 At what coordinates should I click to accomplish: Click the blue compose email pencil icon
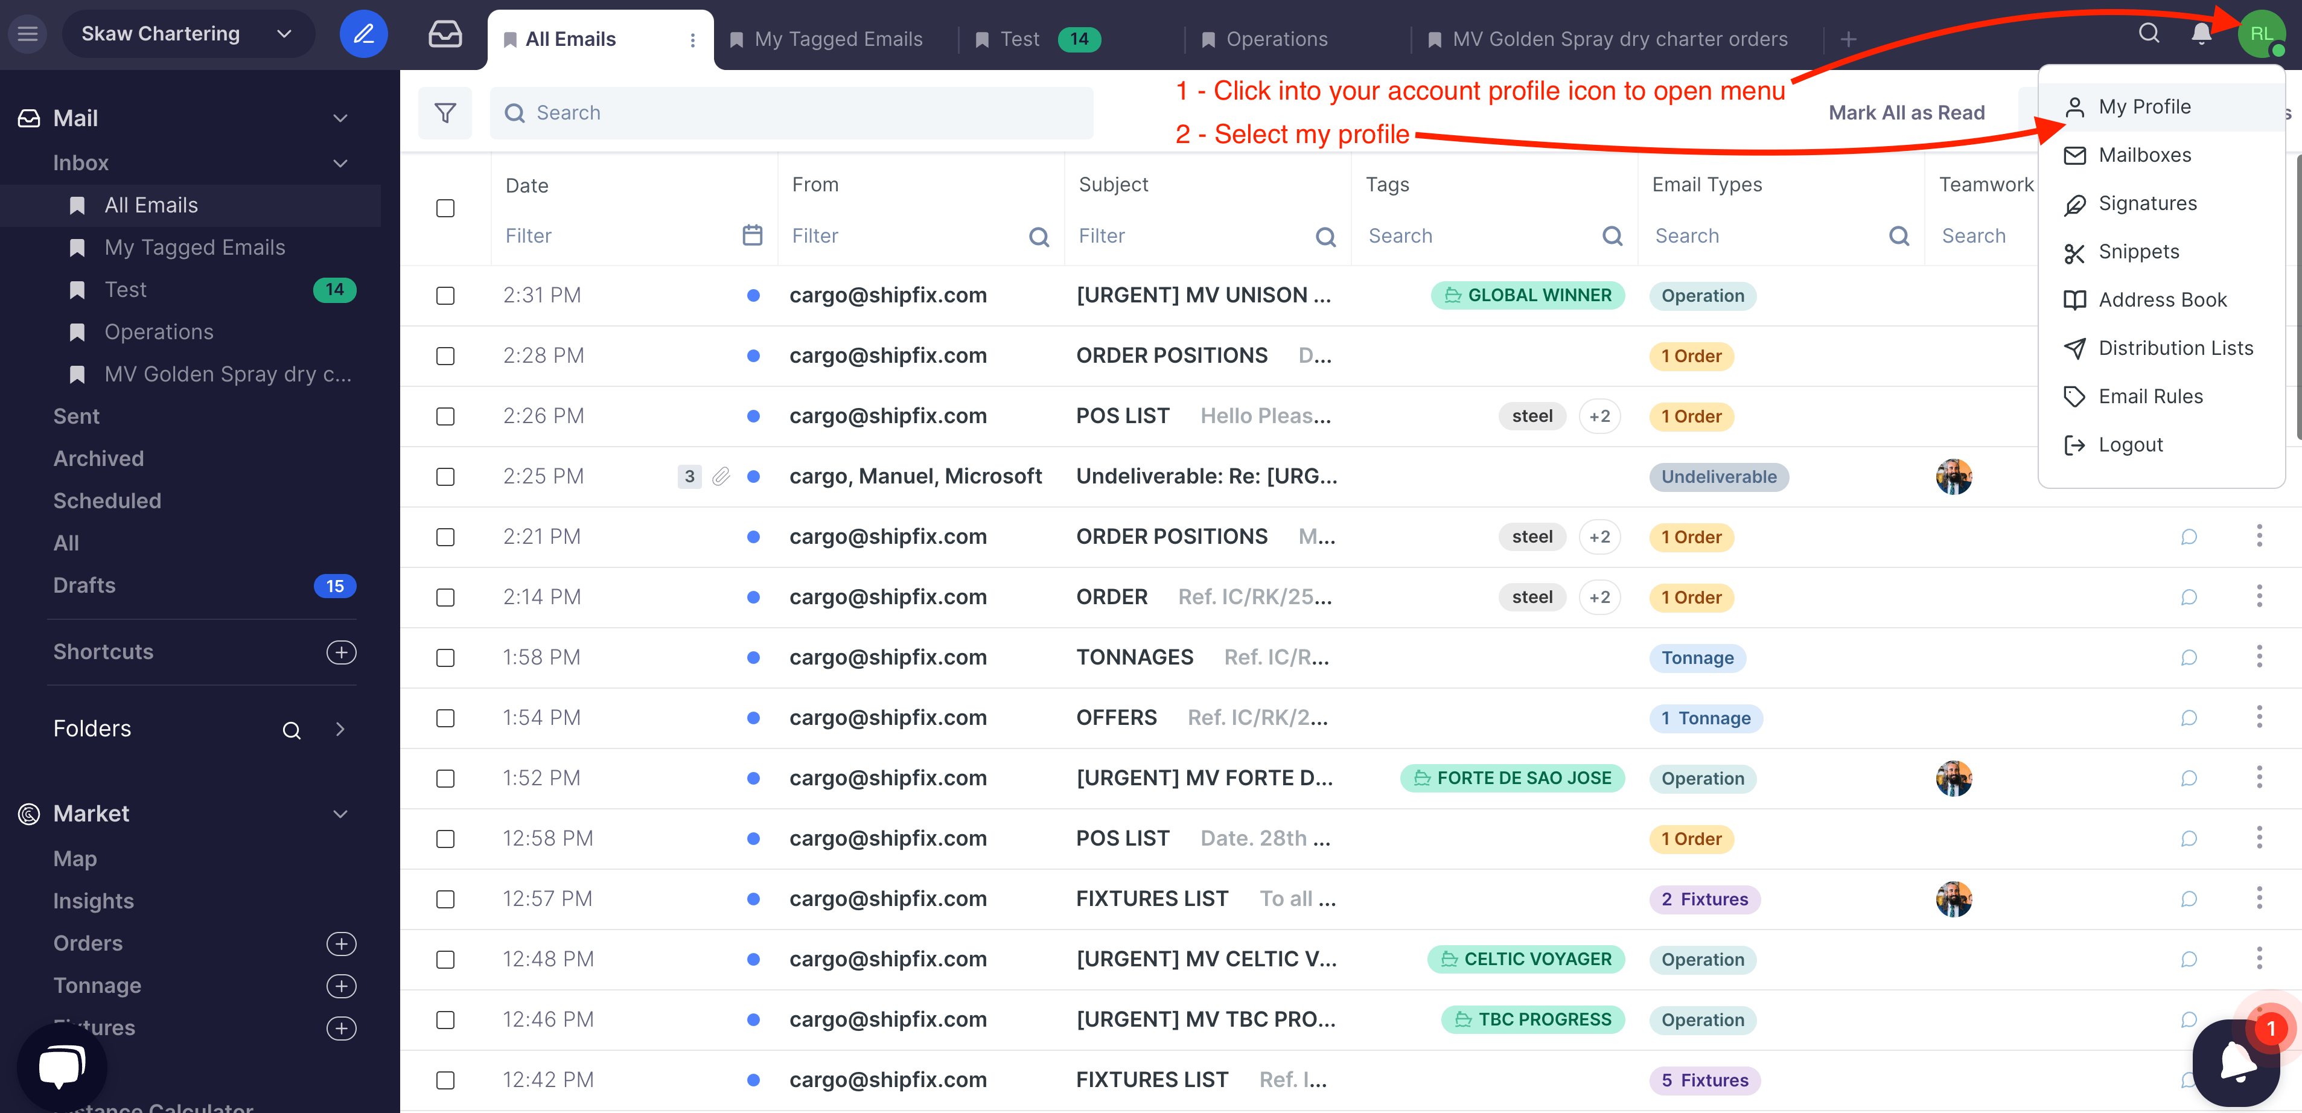[x=363, y=34]
